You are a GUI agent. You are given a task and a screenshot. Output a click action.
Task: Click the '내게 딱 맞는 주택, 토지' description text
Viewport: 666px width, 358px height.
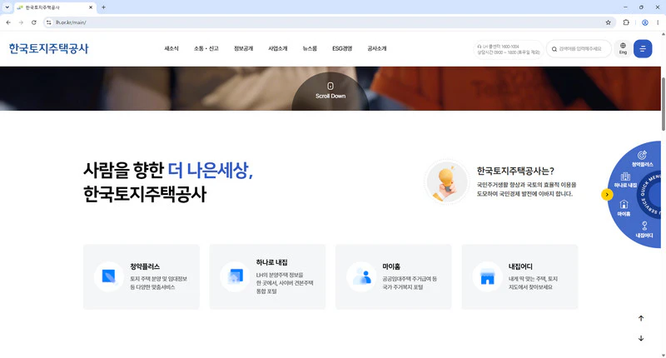(x=533, y=279)
